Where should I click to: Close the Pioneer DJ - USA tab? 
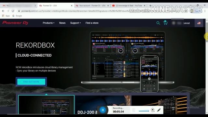(x=71, y=6)
